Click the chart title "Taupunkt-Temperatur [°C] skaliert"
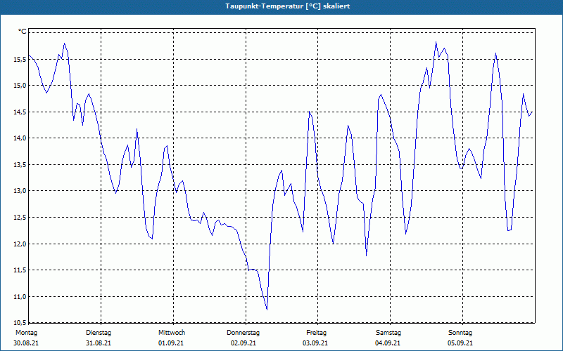The image size is (563, 351). tap(288, 6)
